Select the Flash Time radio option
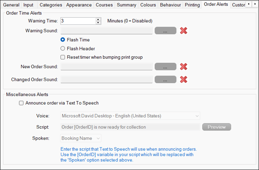 [x=62, y=39]
